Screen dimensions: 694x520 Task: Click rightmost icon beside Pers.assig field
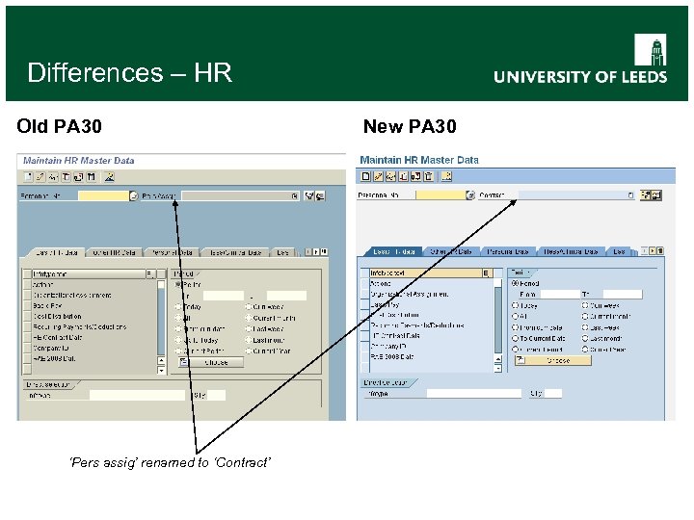pyautogui.click(x=320, y=195)
